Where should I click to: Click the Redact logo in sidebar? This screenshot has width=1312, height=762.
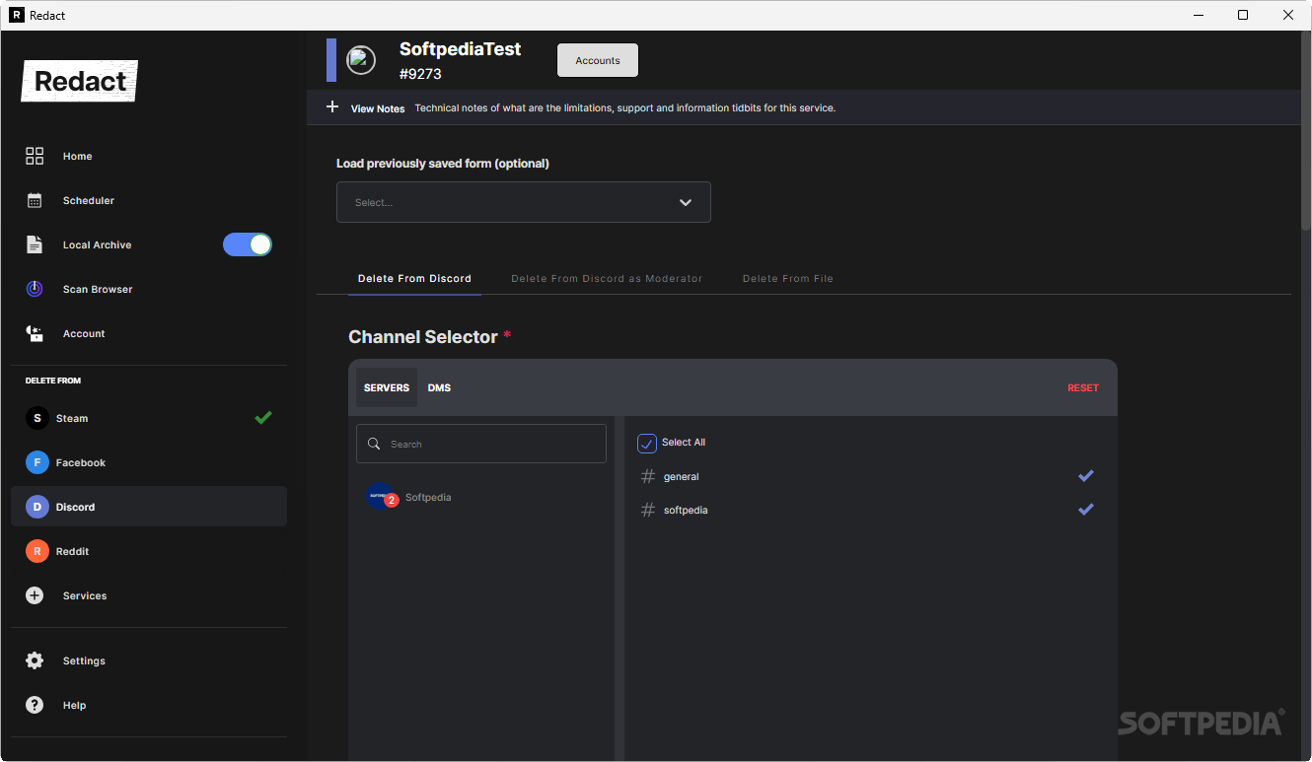[x=80, y=82]
